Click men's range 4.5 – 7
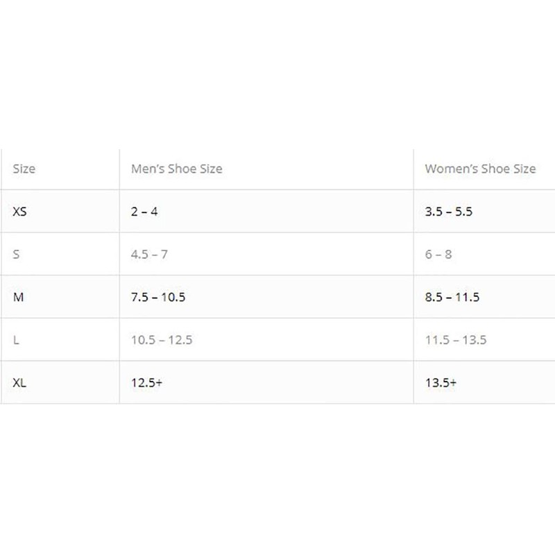Viewport: 555px width, 555px height. tap(149, 255)
